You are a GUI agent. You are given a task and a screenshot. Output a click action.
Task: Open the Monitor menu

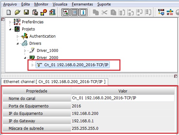pos(41,4)
